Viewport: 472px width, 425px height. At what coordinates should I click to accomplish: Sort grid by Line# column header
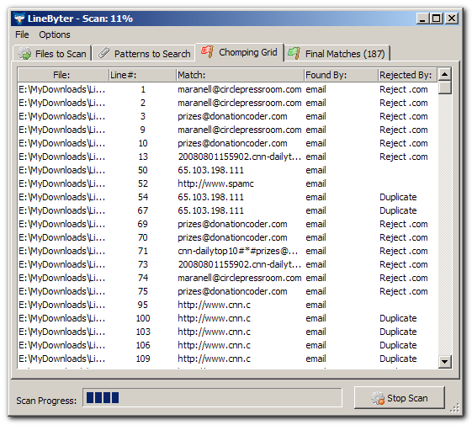click(142, 75)
